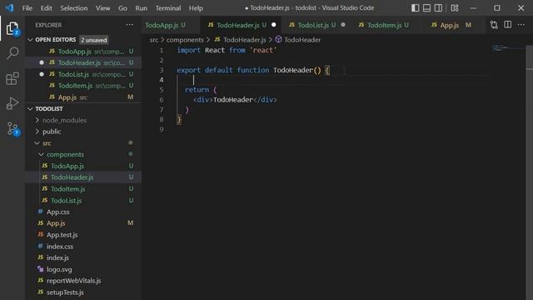
Task: Click the unsaved dot on TodoList.js tab
Action: click(343, 25)
